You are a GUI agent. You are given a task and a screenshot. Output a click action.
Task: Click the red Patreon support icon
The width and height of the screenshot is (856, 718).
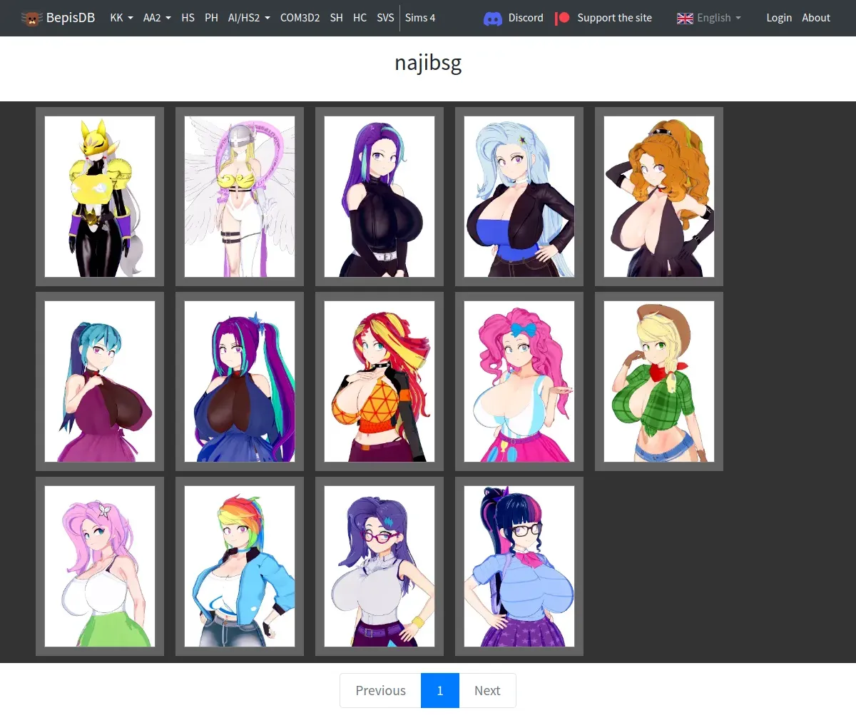(563, 18)
